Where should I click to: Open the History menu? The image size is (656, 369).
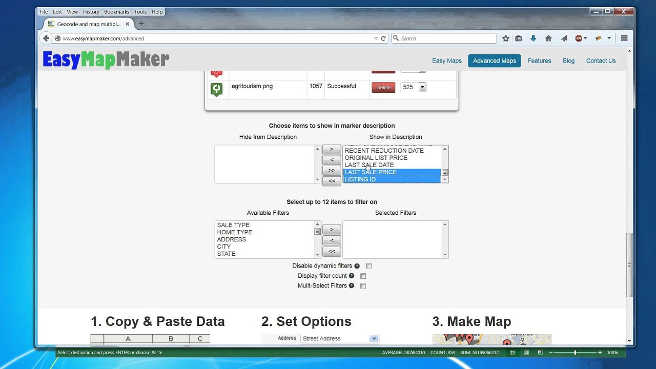(x=91, y=12)
